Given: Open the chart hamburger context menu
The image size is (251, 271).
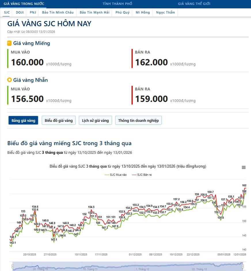Looking at the screenshot, I should [x=244, y=168].
